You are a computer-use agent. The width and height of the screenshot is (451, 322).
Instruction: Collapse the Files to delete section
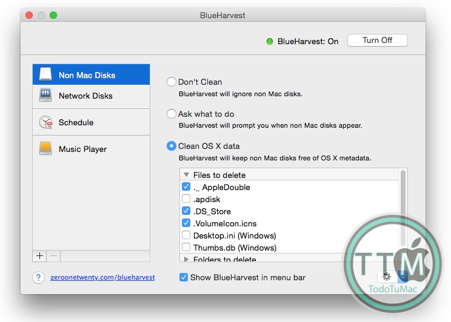[x=186, y=175]
